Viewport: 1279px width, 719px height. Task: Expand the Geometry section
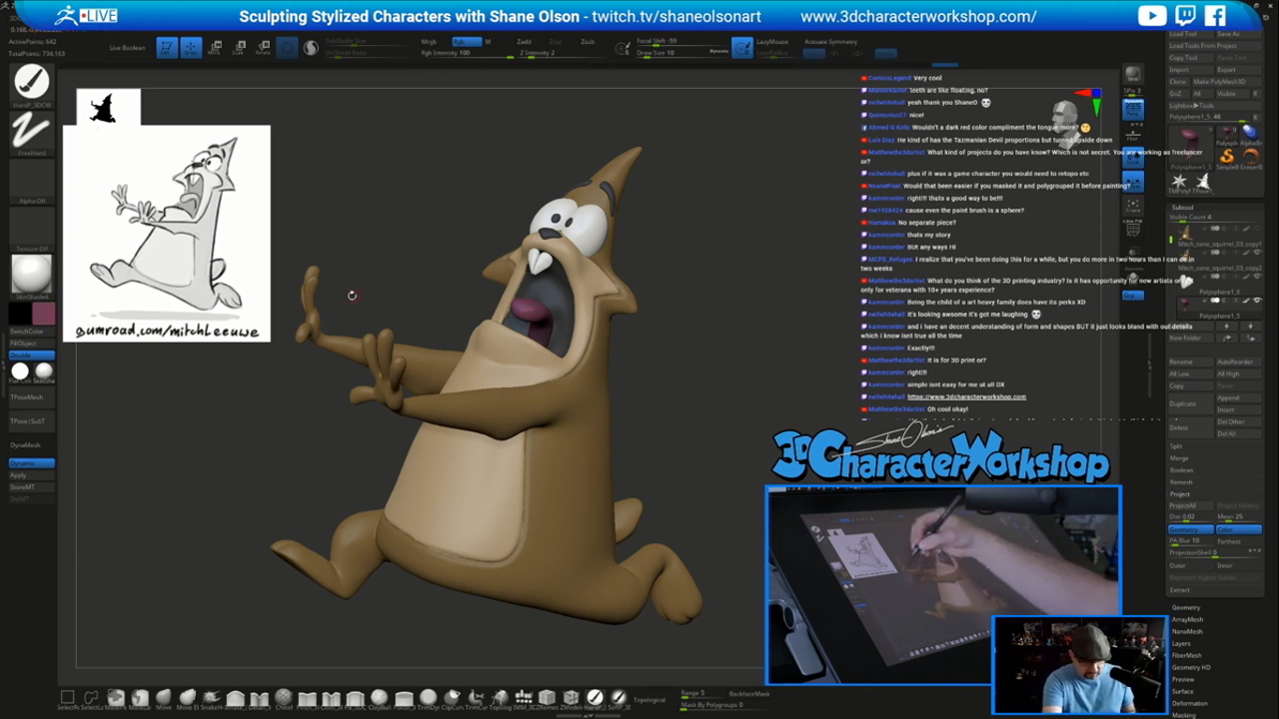(1186, 607)
